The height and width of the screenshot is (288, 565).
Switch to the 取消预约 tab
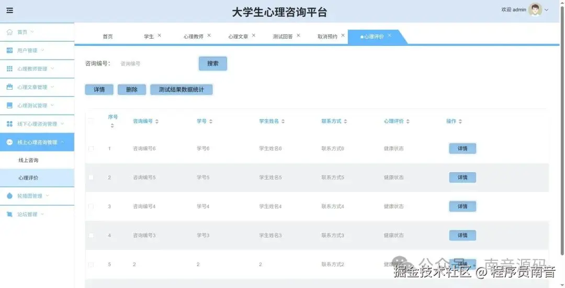pyautogui.click(x=327, y=37)
